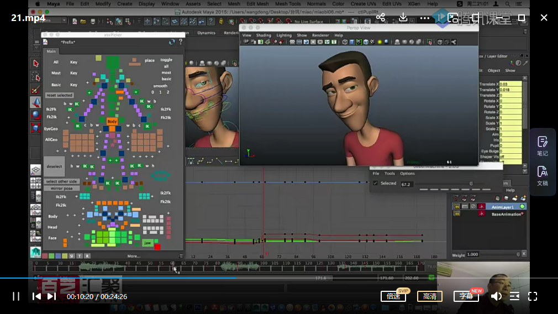Choose the Lasso select tool

[35, 76]
